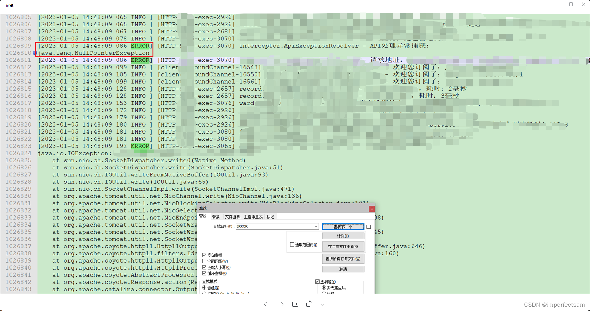The height and width of the screenshot is (311, 590).
Task: Toggle the 匹配大小写 checkbox
Action: point(204,267)
